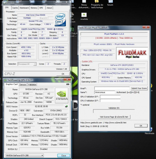
Task: Open the Processor #1 selection dropdown
Action: click(27, 64)
